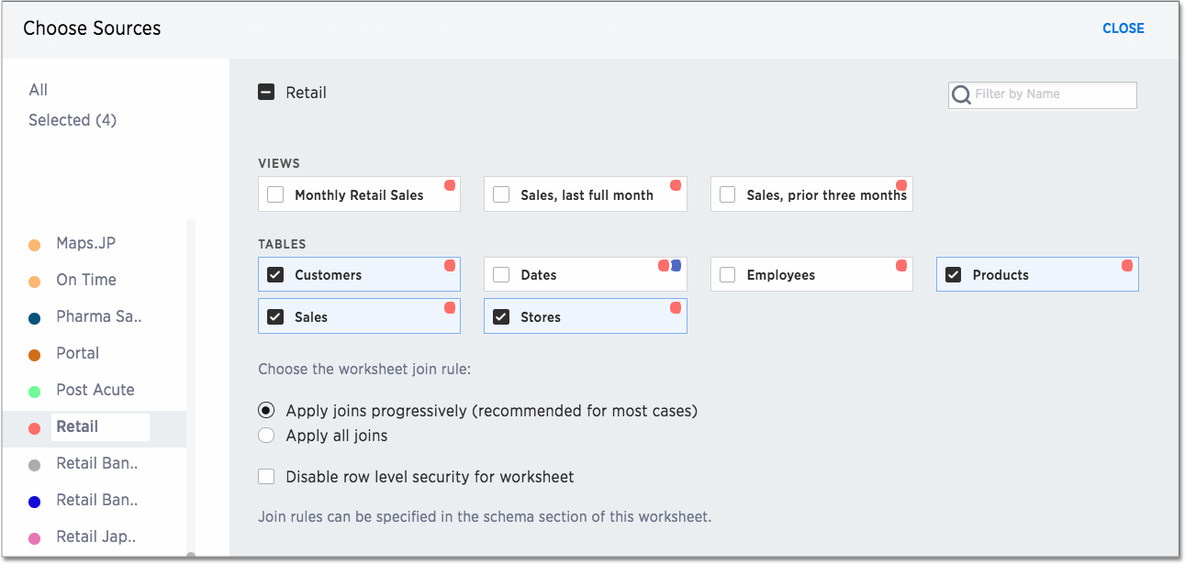Viewport: 1185px width, 564px height.
Task: Show All sources in sidebar
Action: coord(38,90)
